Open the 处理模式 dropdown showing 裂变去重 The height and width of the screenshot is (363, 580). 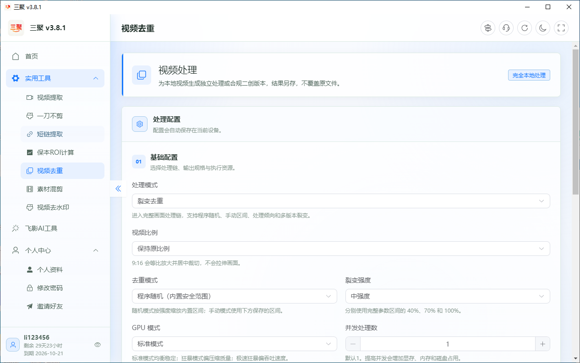341,201
